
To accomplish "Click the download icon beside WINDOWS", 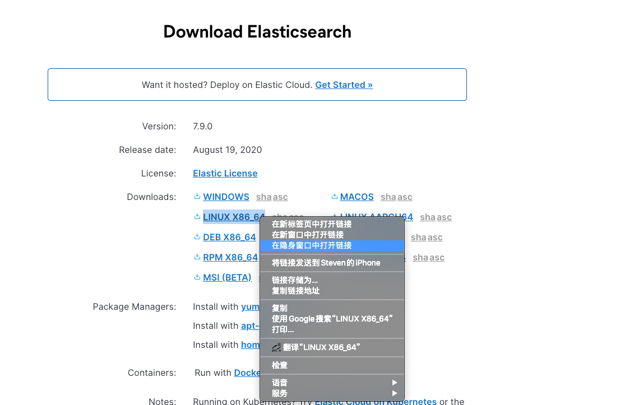I will [x=197, y=197].
